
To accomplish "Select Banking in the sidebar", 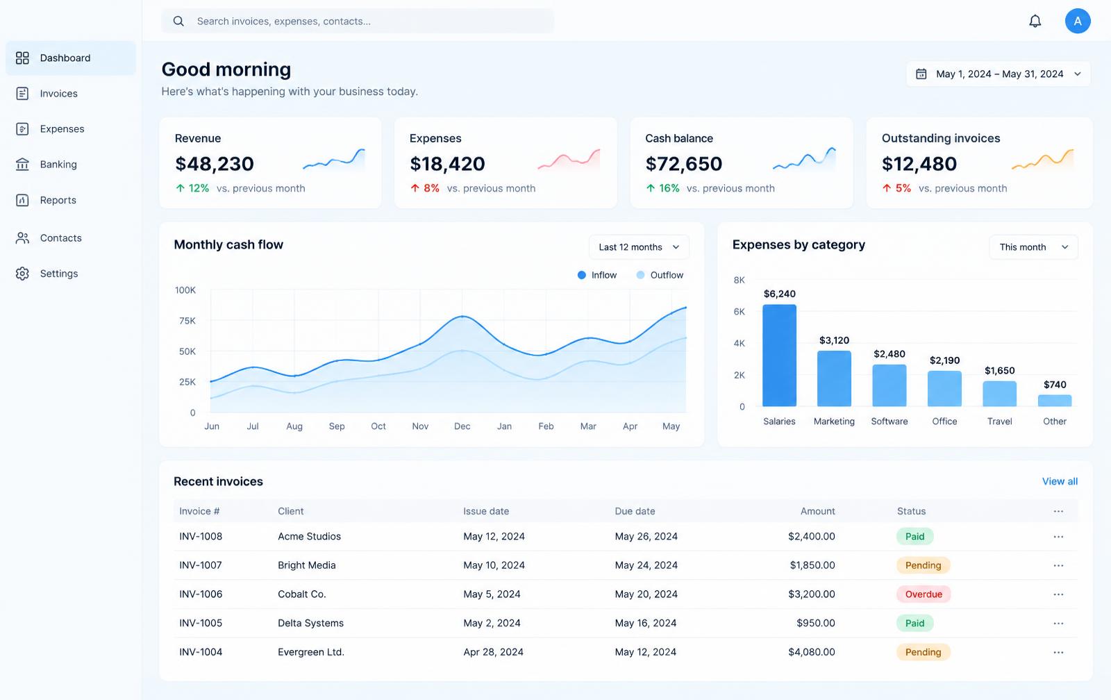I will click(71, 165).
